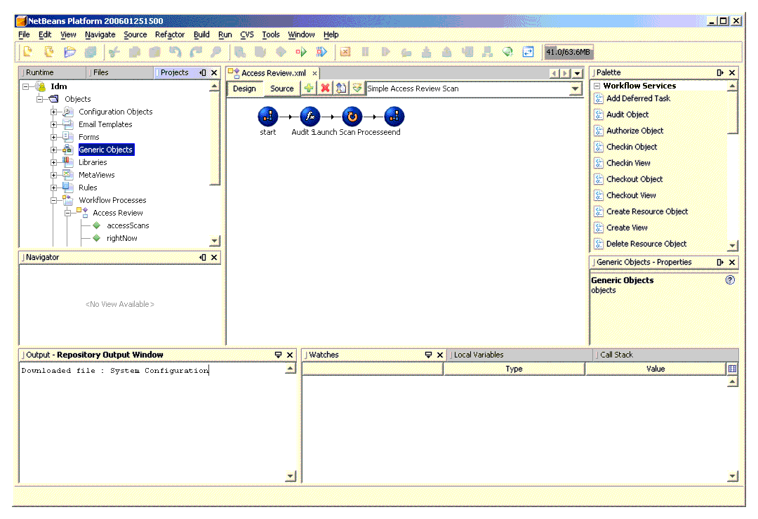The height and width of the screenshot is (519, 758).
Task: Open the File menu
Action: [x=24, y=34]
